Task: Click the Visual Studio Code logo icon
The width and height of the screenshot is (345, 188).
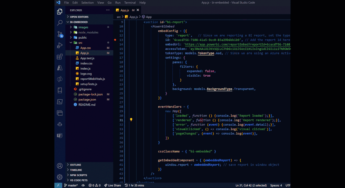Action: point(58,3)
